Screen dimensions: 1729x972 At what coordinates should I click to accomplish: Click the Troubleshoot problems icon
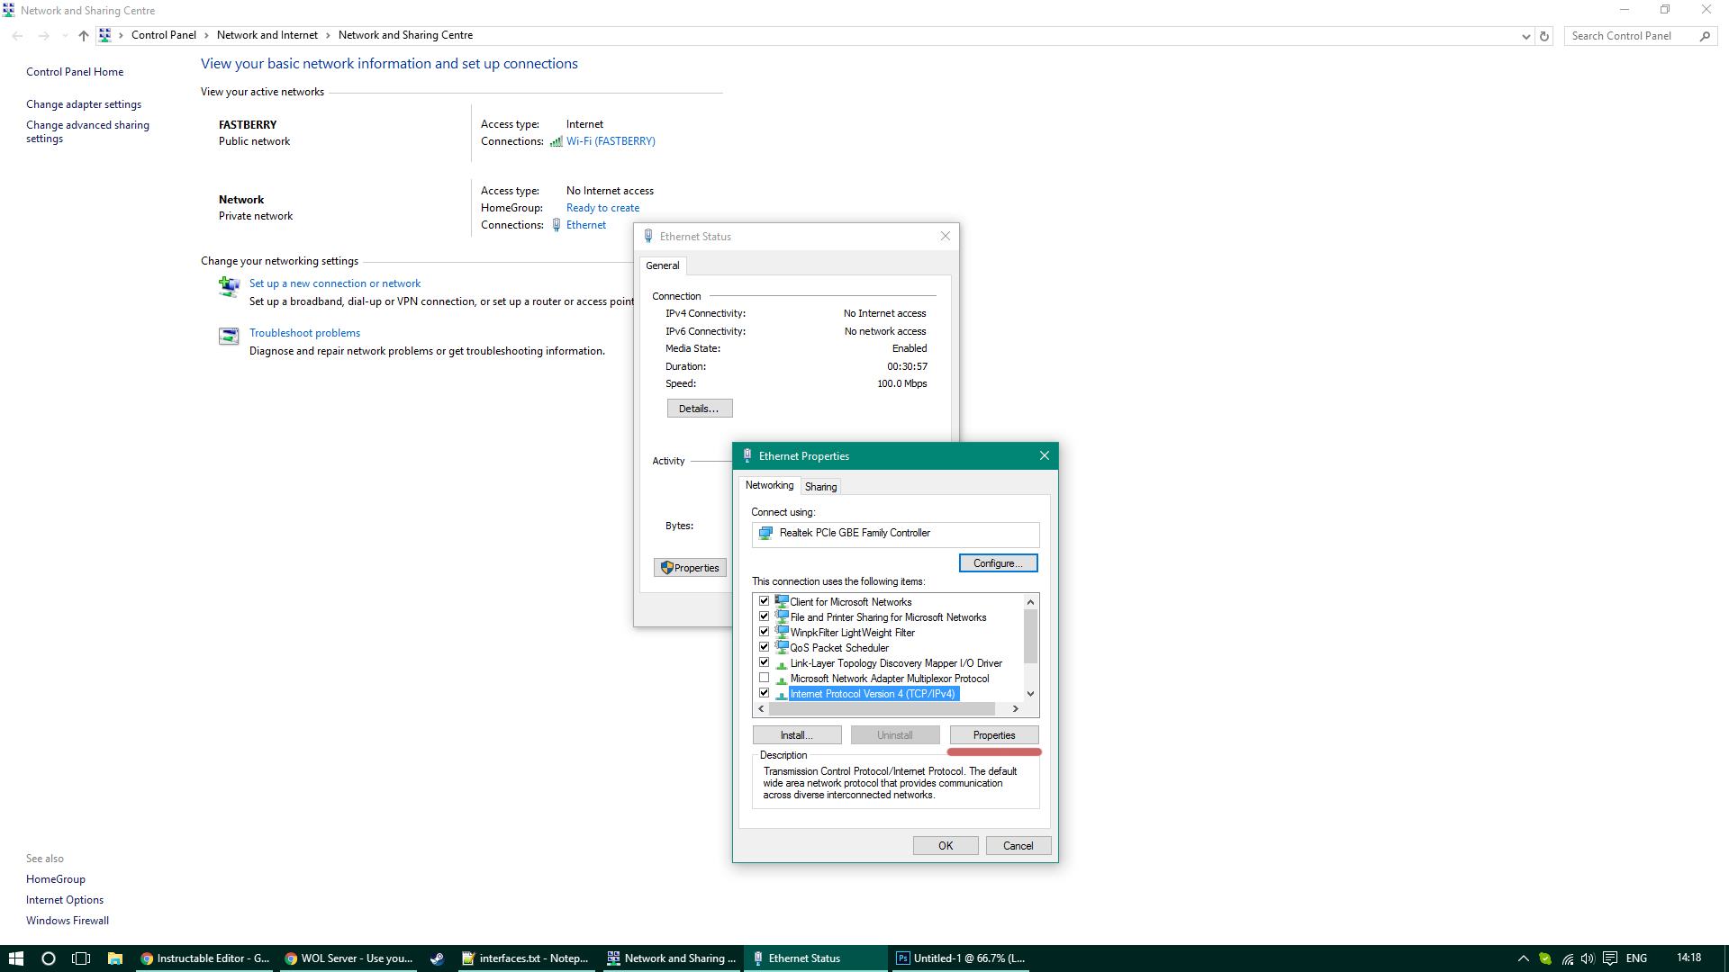pos(229,336)
